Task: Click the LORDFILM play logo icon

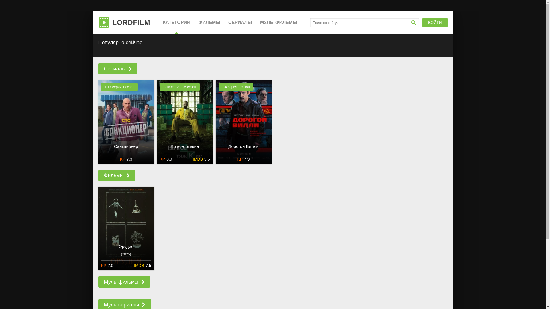Action: pos(104,23)
